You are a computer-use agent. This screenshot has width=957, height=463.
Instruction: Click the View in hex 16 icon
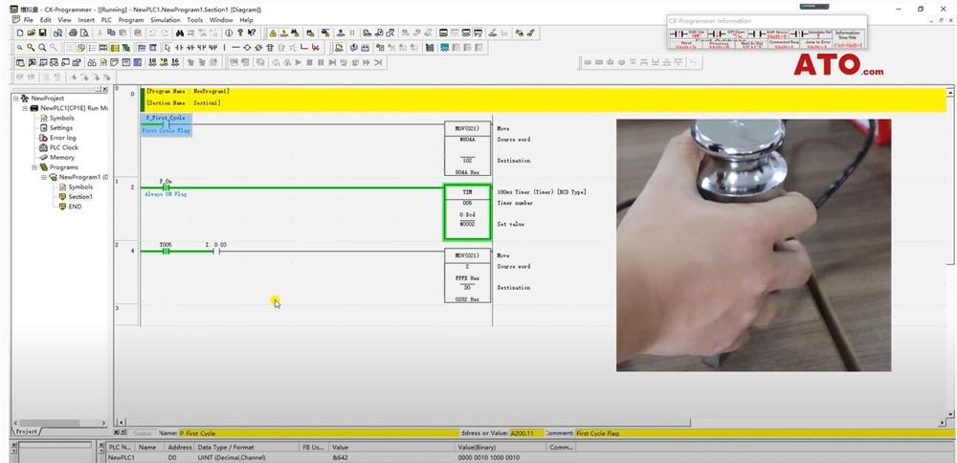175,62
